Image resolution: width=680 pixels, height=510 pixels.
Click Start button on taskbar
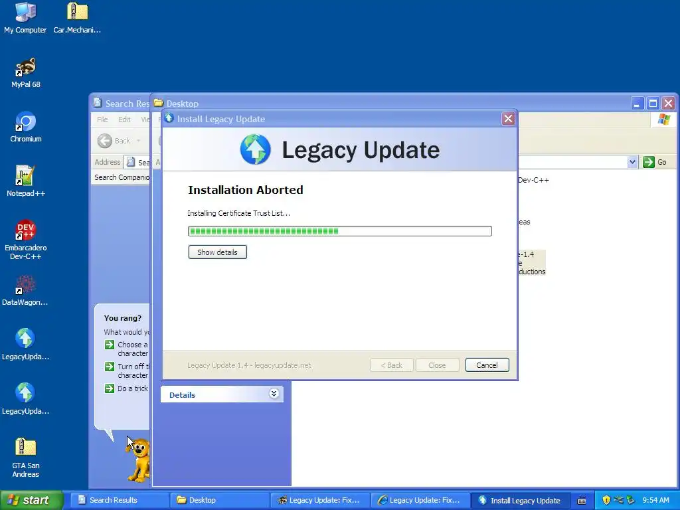click(31, 500)
